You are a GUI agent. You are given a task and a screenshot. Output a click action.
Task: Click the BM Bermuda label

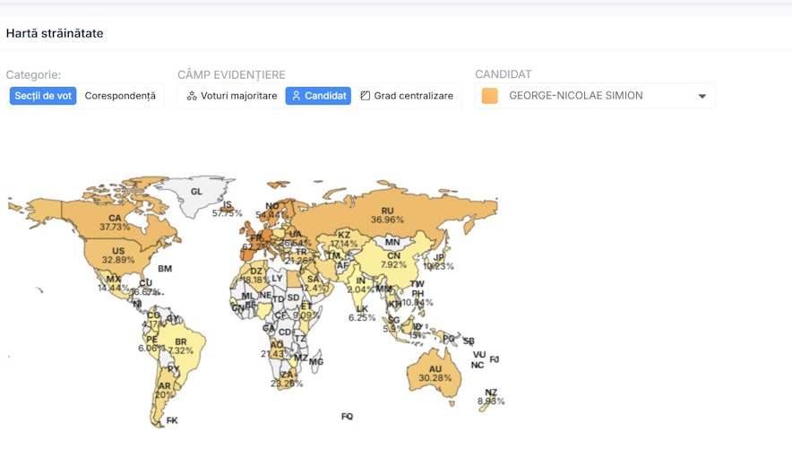165,268
